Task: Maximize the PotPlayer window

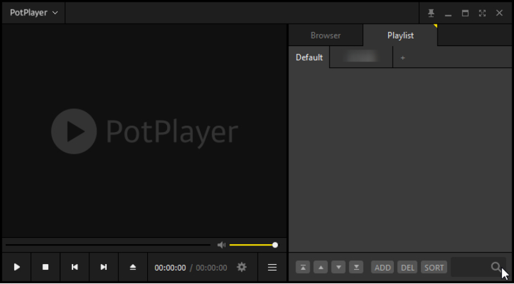Action: point(465,13)
